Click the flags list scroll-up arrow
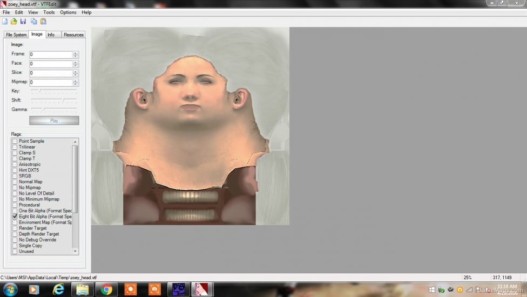Viewport: 527px width, 297px height. pos(75,142)
